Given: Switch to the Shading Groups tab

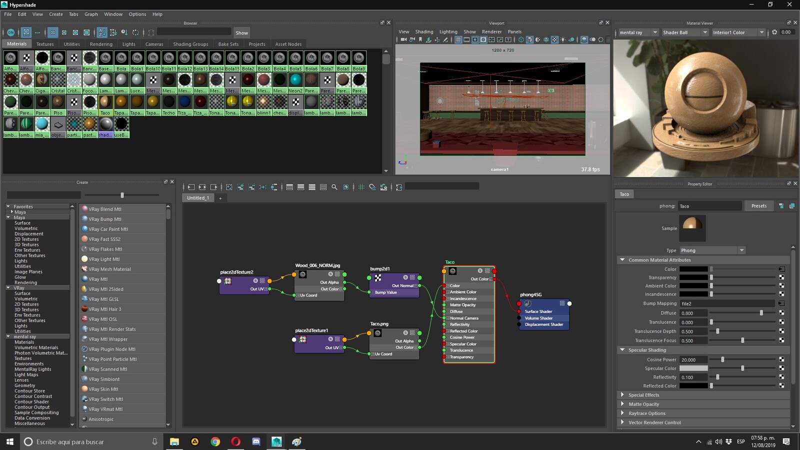Looking at the screenshot, I should pyautogui.click(x=190, y=44).
